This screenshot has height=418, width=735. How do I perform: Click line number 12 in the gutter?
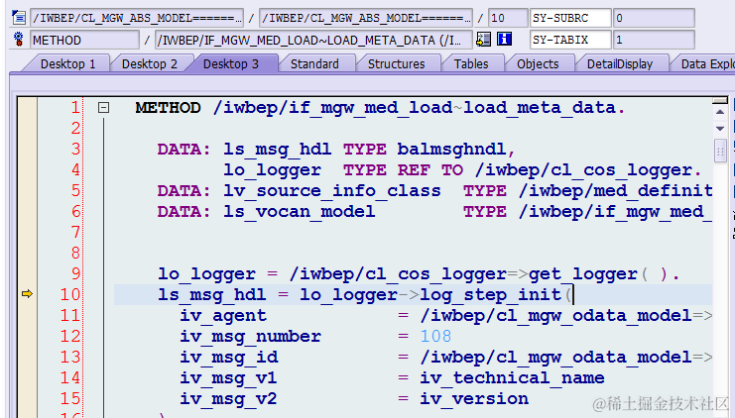(x=69, y=336)
